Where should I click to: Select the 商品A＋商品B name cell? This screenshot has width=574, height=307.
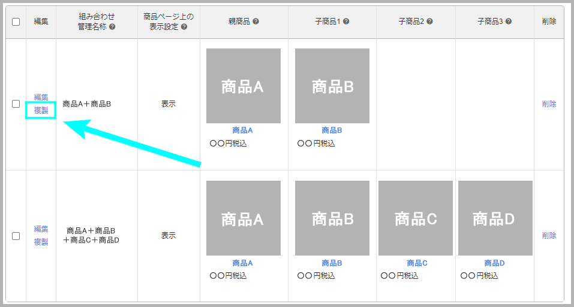(x=87, y=104)
